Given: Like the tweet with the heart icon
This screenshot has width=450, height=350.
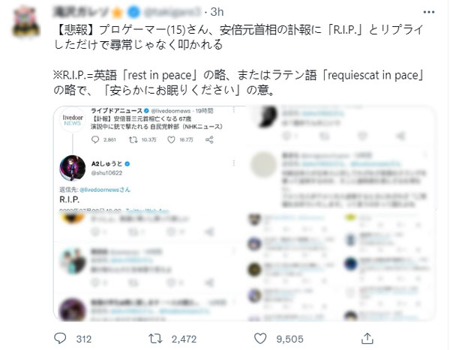Looking at the screenshot, I should (260, 339).
